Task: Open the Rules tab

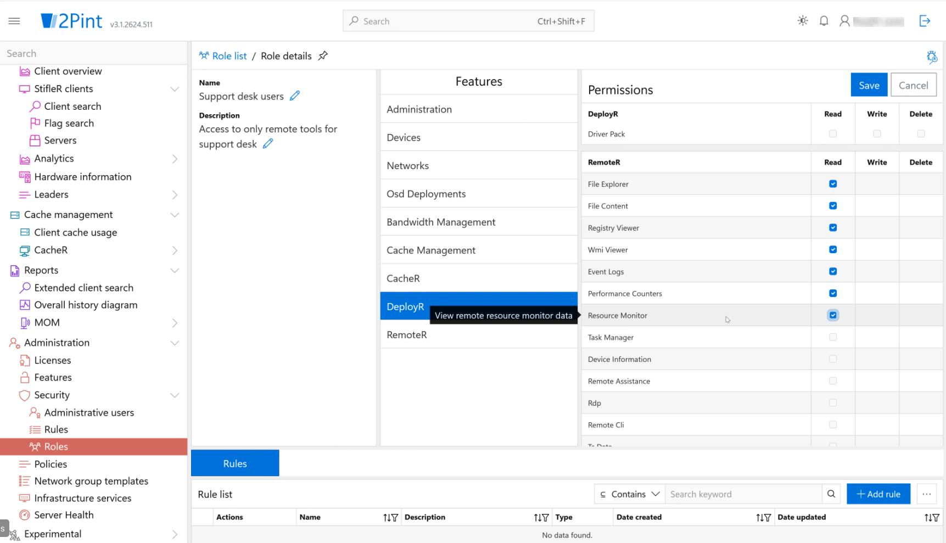Action: point(234,463)
